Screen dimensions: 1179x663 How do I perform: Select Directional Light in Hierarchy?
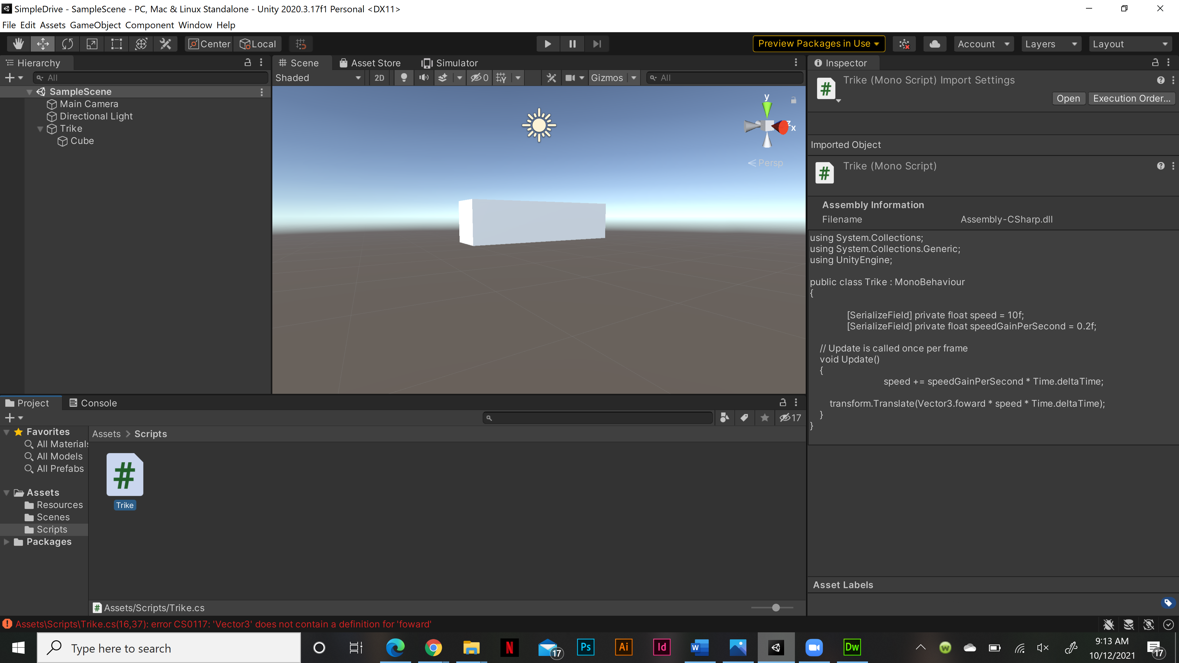click(96, 117)
